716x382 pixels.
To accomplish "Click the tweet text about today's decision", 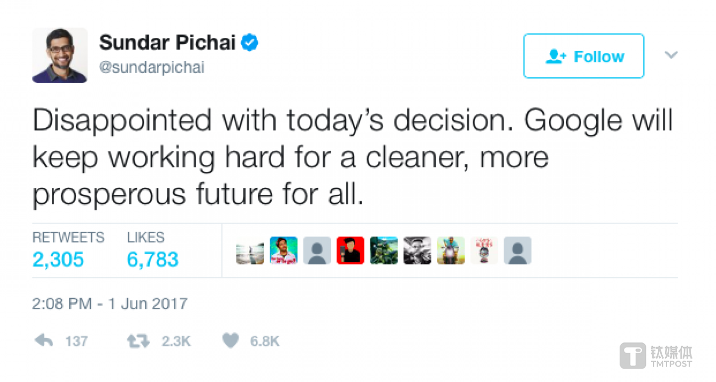I will click(352, 157).
